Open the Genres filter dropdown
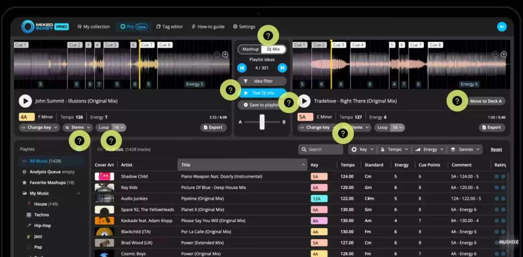This screenshot has width=523, height=257. [465, 150]
